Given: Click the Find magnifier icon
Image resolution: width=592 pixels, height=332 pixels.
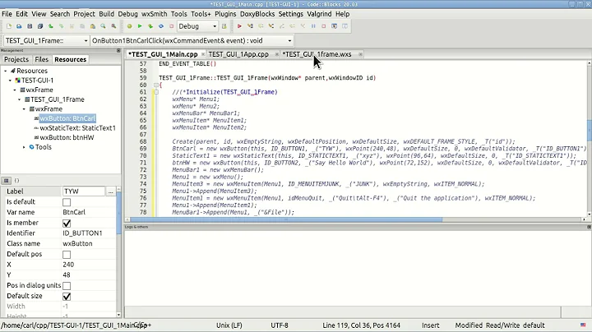Looking at the screenshot, I should (x=103, y=26).
